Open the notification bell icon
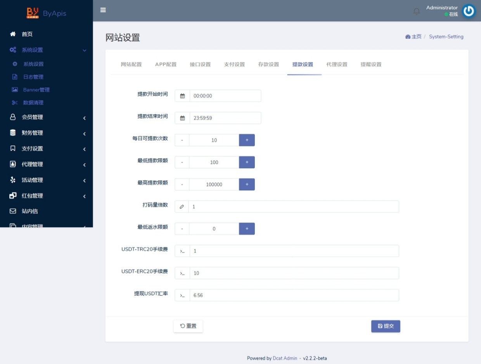 (417, 11)
